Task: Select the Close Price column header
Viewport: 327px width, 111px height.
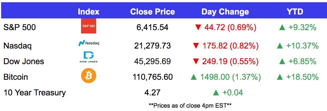Action: [153, 12]
